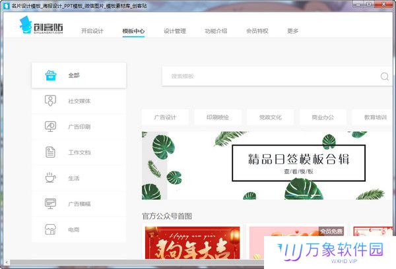Click the horizontal scrollbar left arrow
Viewport: 396px width, 269px height.
7,262
